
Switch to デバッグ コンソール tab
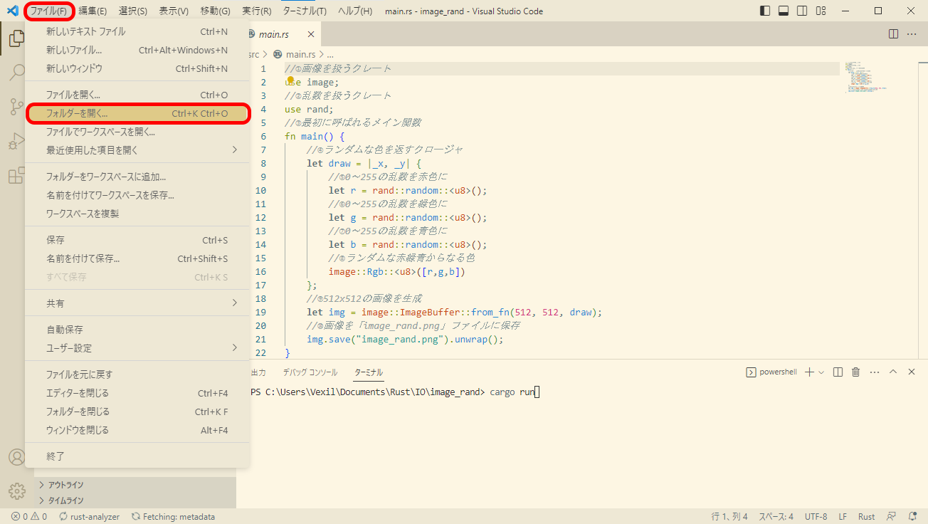[x=310, y=372]
